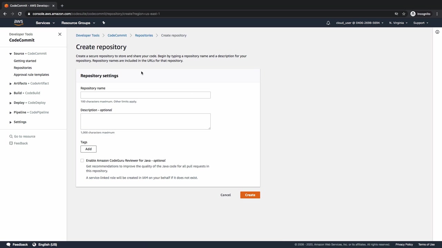Expand the Build CodeBuild section
The image size is (442, 248).
click(x=10, y=93)
